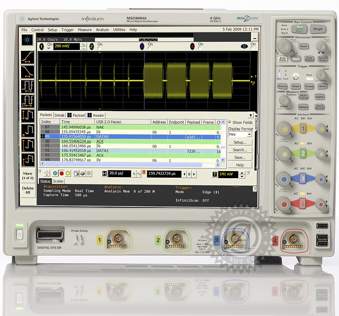
Task: Click the frequency (1/period) measurement icon
Action: pos(27,101)
